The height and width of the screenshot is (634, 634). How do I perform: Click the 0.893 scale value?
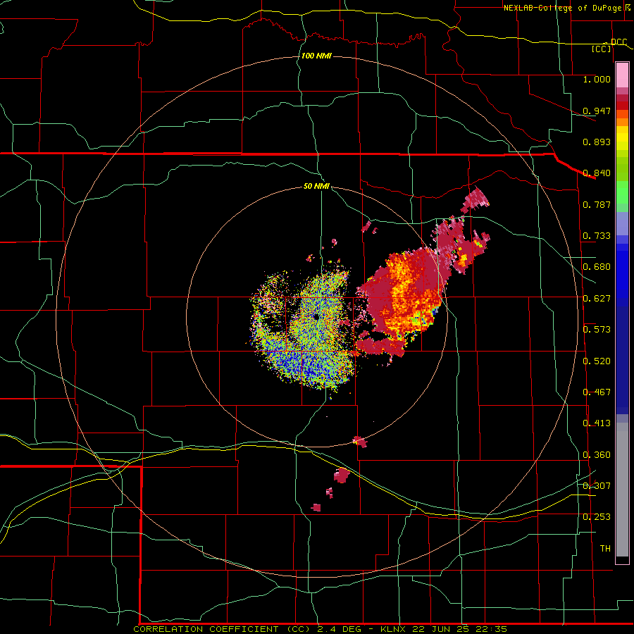[597, 142]
